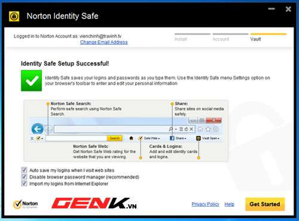Click the Get Started button

(x=265, y=204)
